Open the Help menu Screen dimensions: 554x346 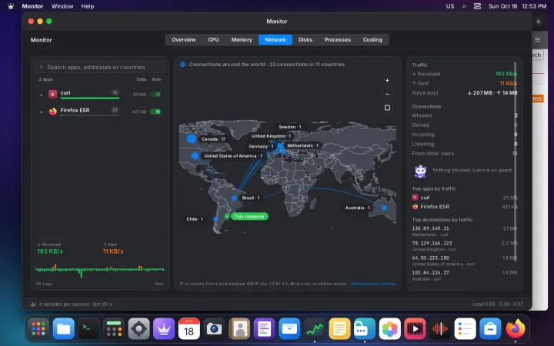tap(87, 6)
